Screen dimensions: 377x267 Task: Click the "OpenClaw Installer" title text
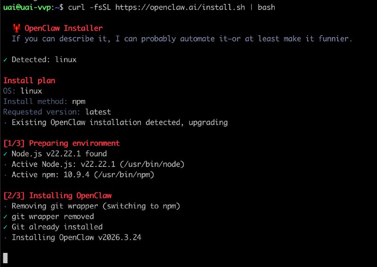pyautogui.click(x=63, y=28)
